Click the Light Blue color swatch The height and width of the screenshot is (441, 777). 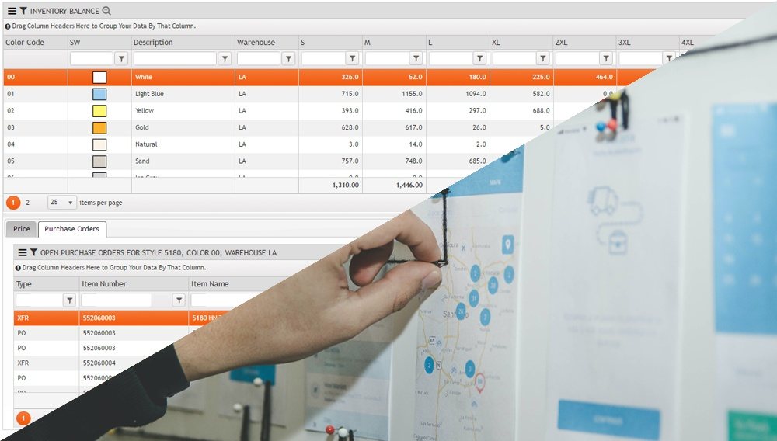click(99, 94)
